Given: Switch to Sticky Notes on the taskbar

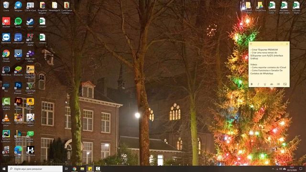Looking at the screenshot, I should pos(90,169).
